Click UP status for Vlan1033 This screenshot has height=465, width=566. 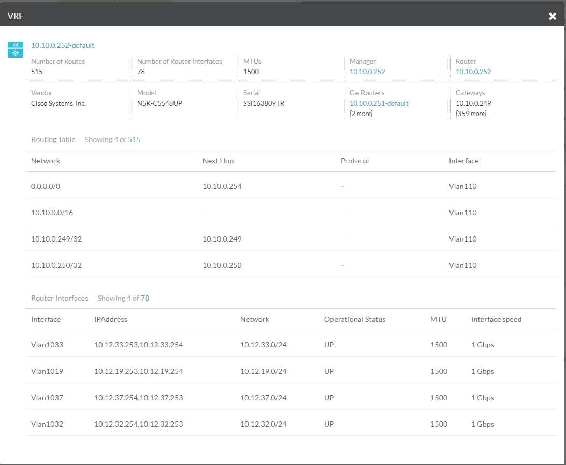coord(329,345)
